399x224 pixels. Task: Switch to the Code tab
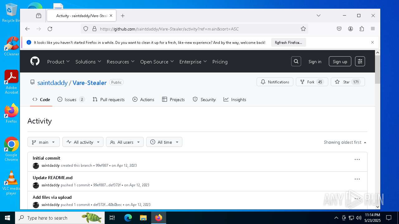tap(41, 100)
